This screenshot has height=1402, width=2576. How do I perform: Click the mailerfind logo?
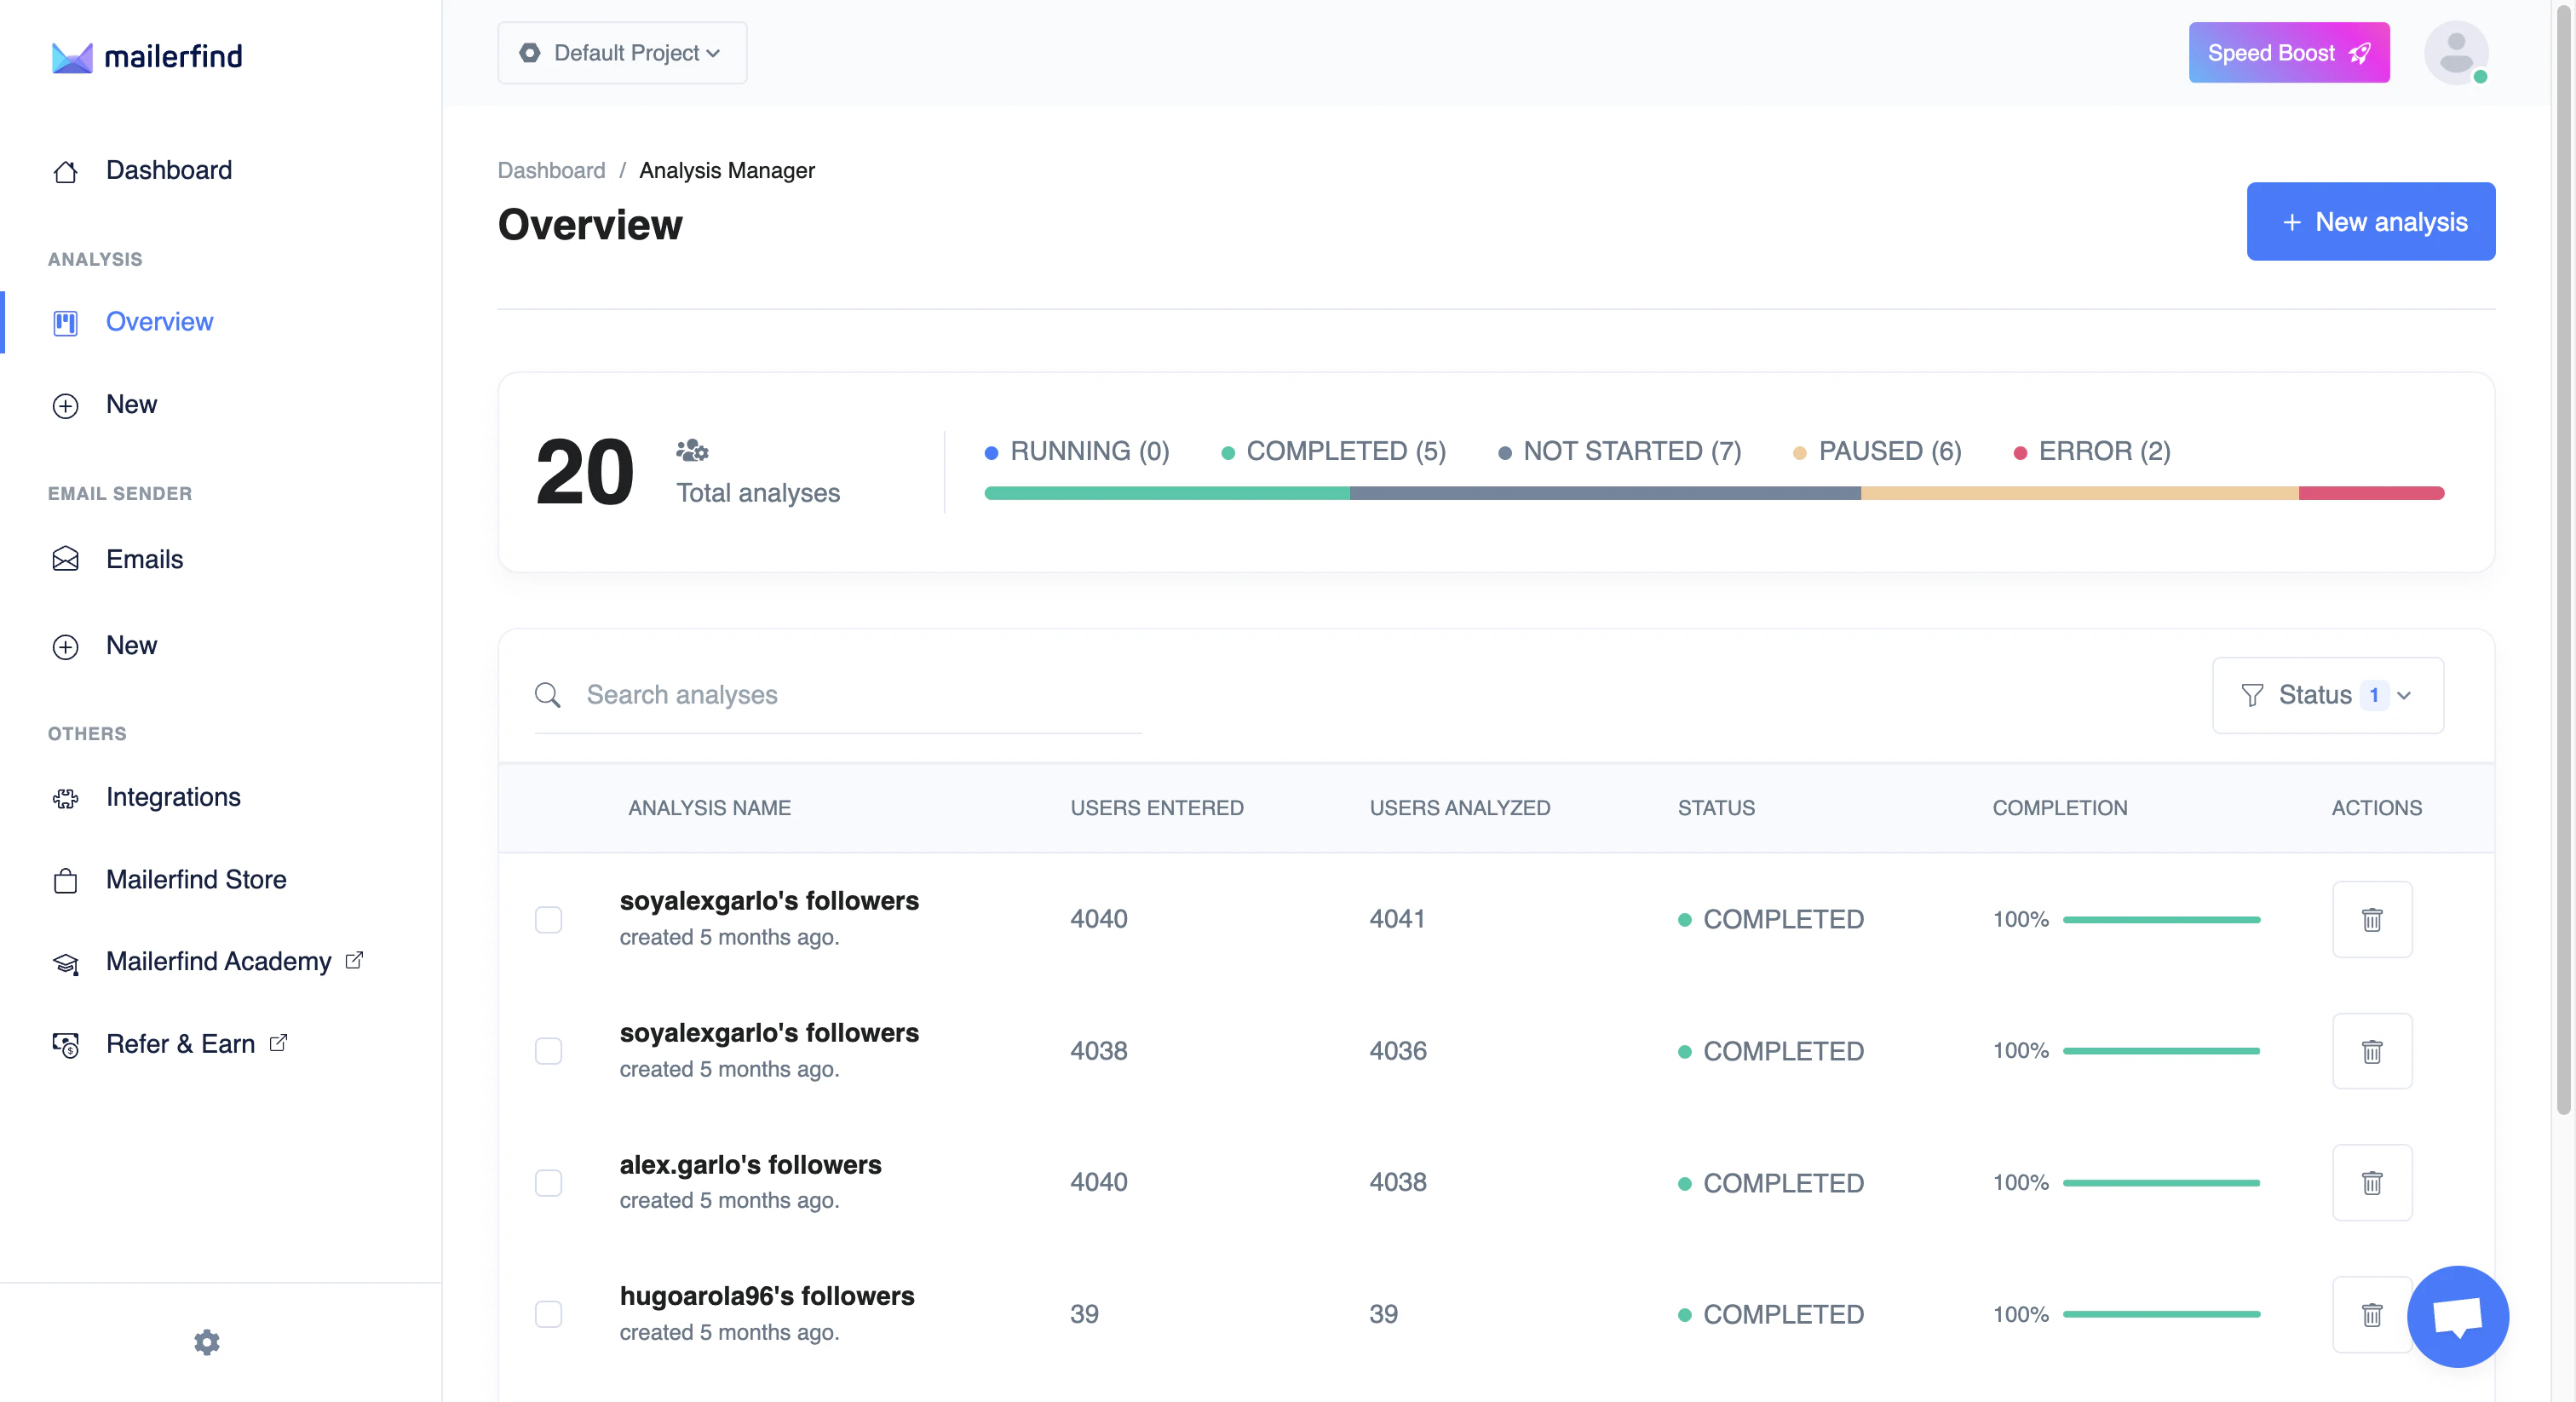(146, 57)
